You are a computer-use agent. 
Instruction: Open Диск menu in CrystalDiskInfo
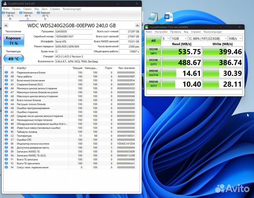pyautogui.click(x=44, y=9)
